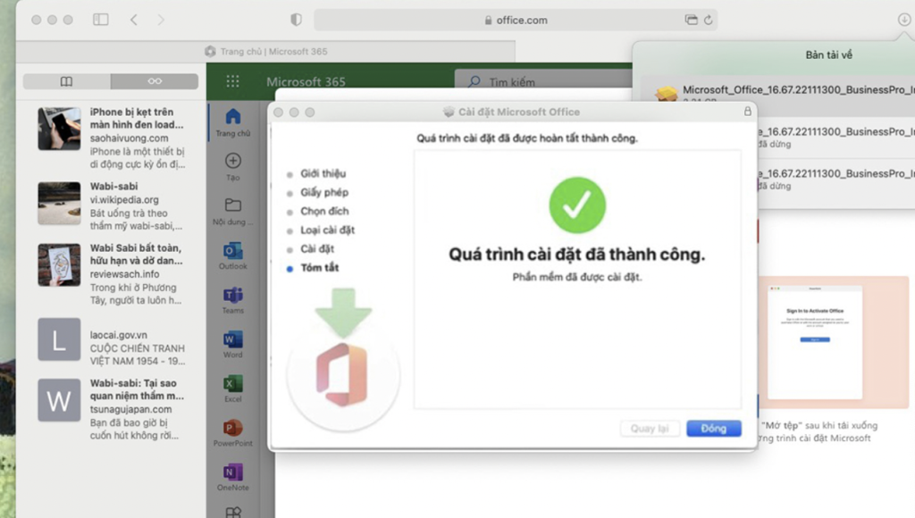Screen dimensions: 915x518
Task: Click the installer window lock icon
Action: (x=747, y=113)
